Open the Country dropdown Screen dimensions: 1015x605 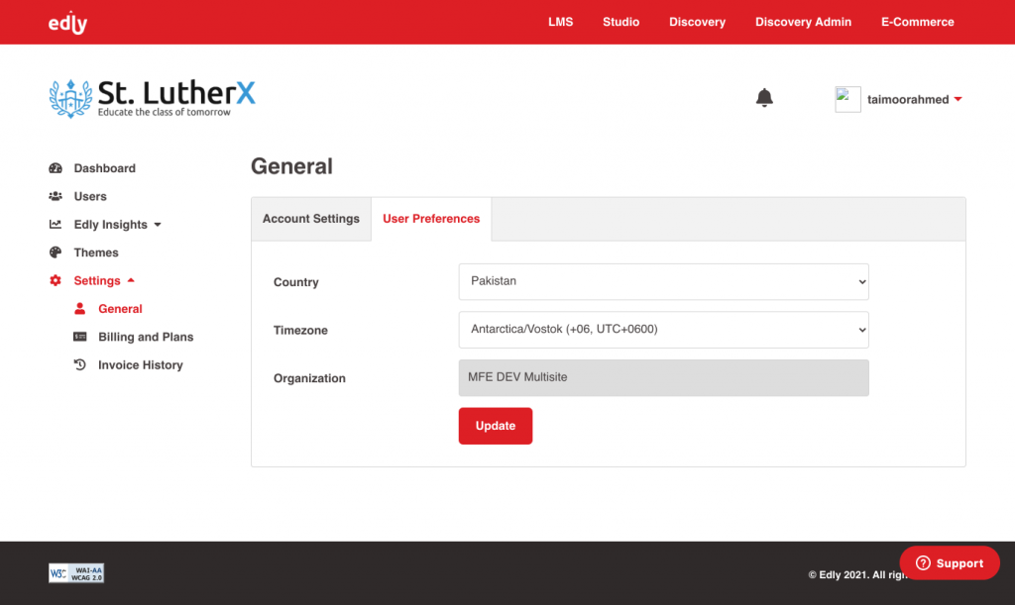pos(663,282)
